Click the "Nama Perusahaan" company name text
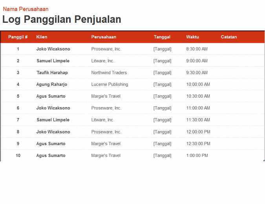 pyautogui.click(x=26, y=9)
